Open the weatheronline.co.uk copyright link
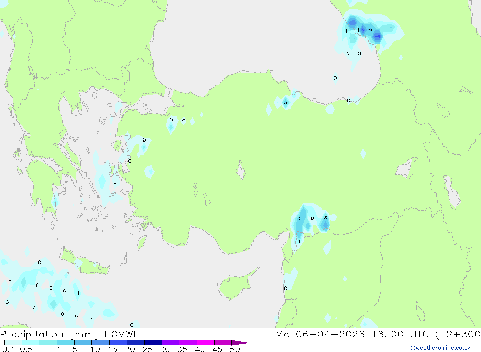The height and width of the screenshot is (352, 481). pyautogui.click(x=441, y=348)
